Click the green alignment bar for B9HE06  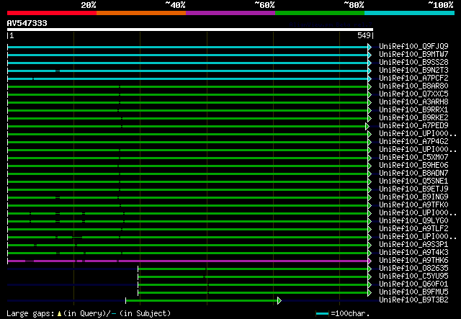[x=187, y=166]
